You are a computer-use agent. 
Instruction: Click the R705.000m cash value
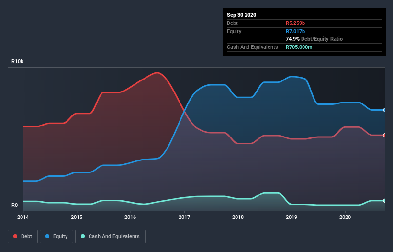point(299,47)
